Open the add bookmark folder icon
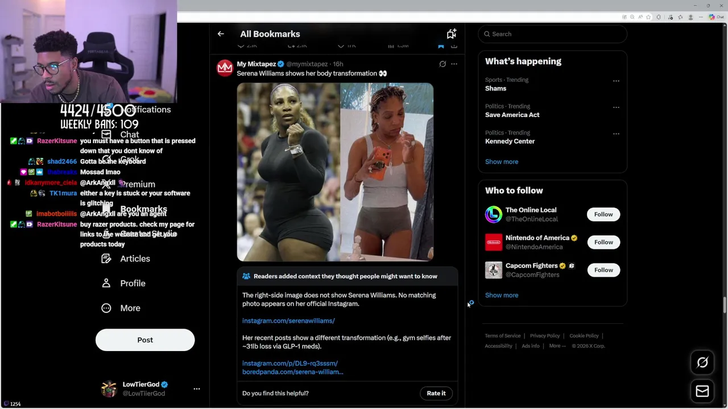The image size is (728, 409). coord(452,34)
